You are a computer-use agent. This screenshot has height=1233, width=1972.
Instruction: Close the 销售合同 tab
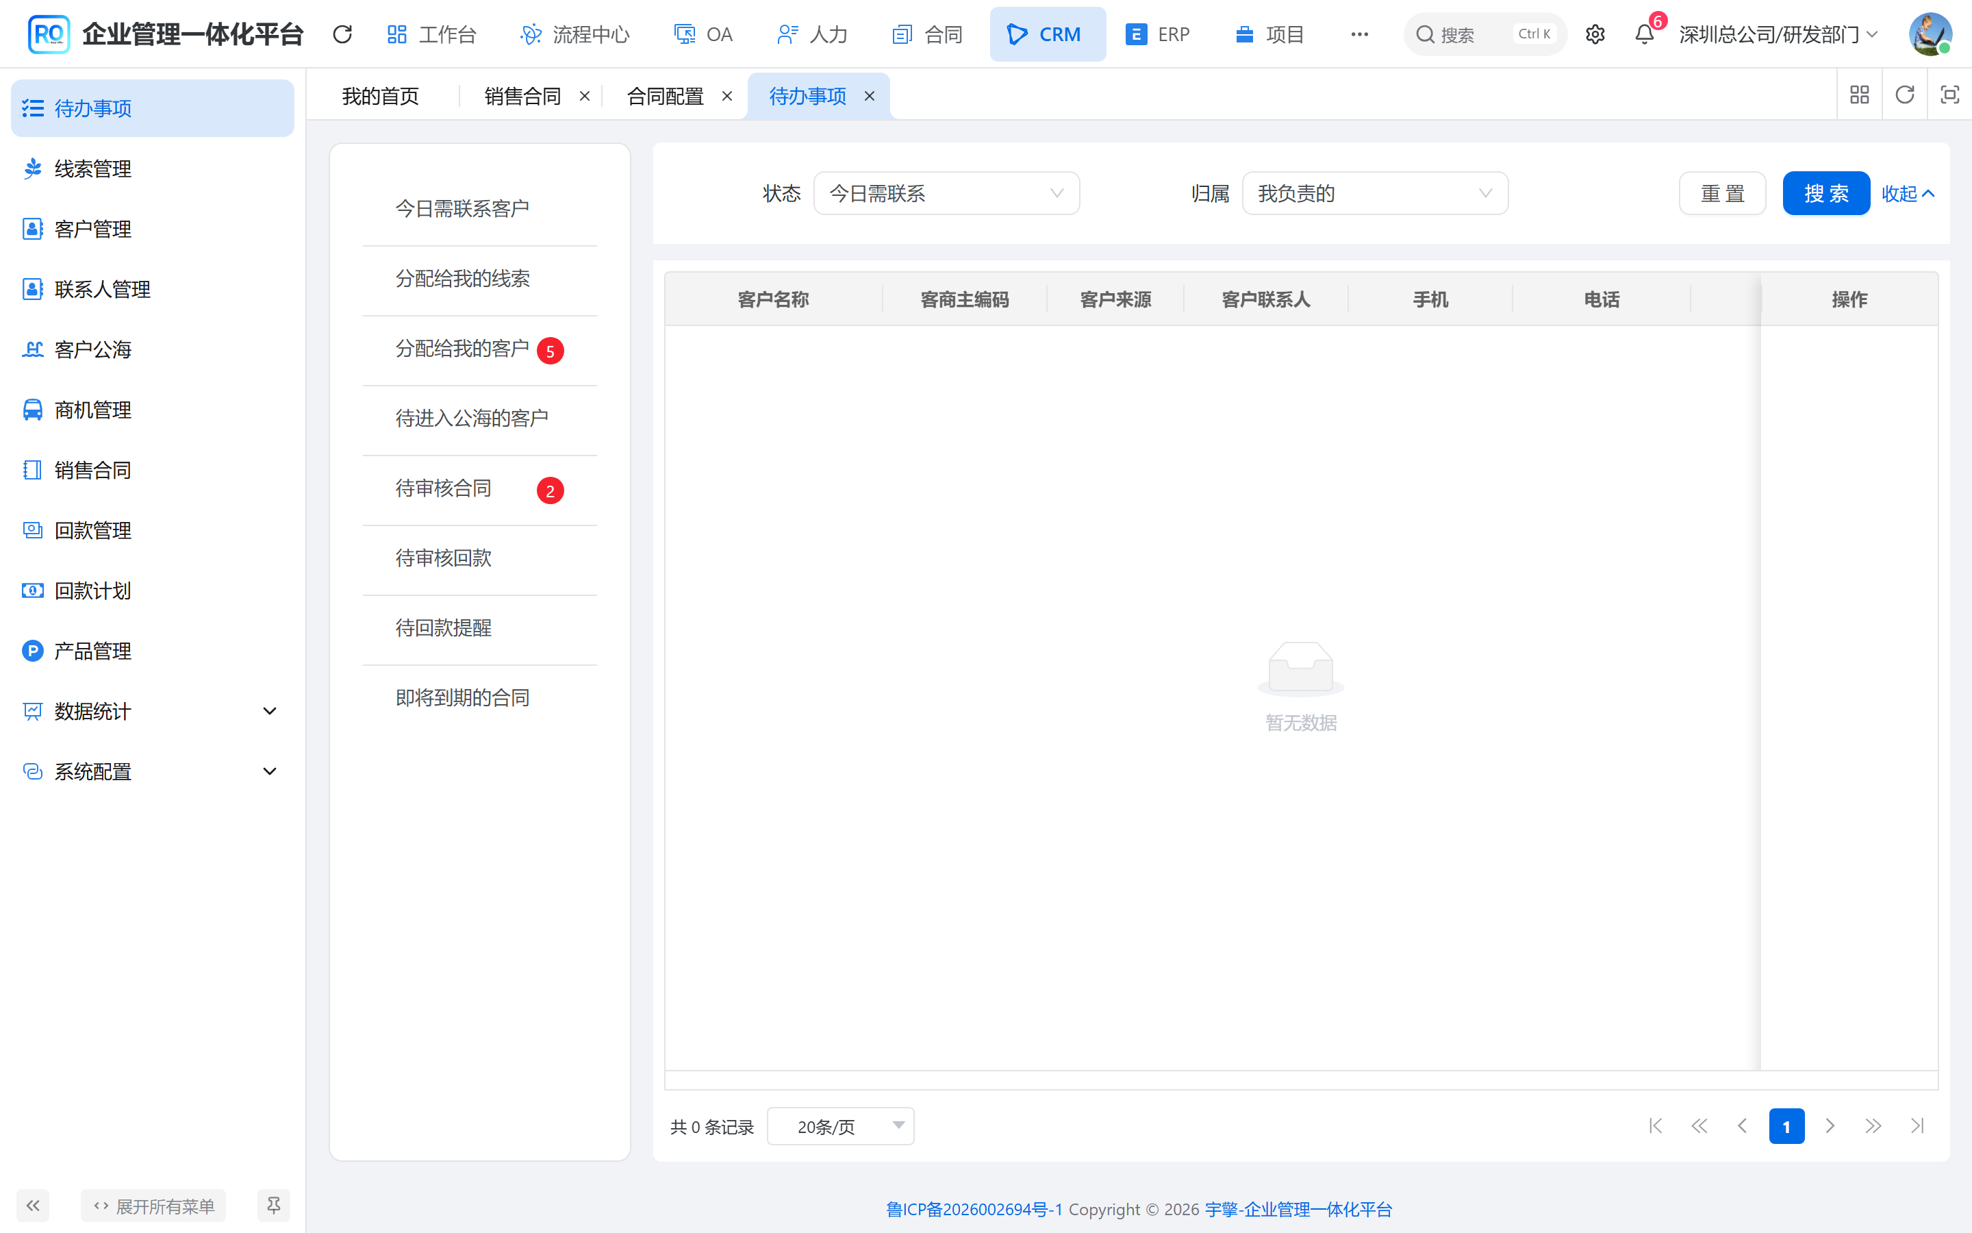[584, 96]
